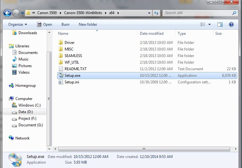Open Document (G:) drive

point(30,125)
